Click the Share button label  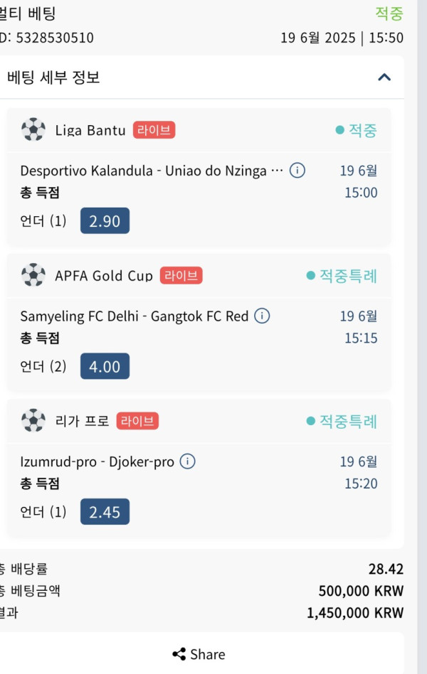point(208,654)
